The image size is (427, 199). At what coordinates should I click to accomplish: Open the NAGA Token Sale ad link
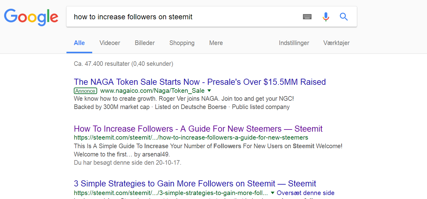point(200,82)
